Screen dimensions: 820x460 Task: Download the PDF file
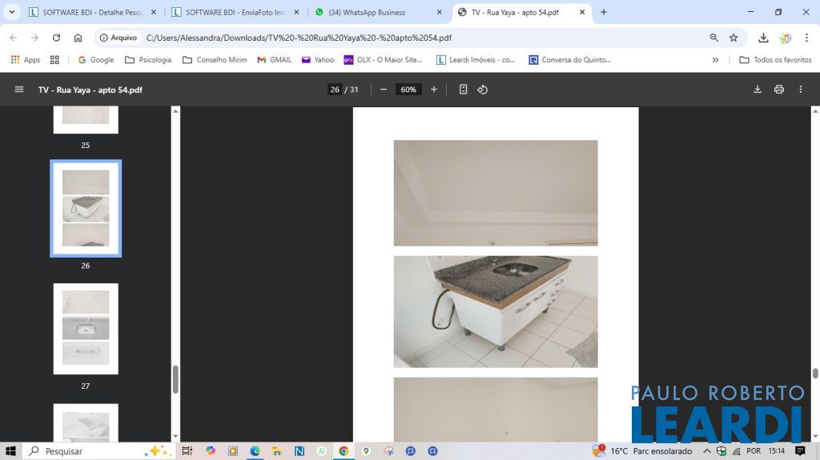point(758,90)
